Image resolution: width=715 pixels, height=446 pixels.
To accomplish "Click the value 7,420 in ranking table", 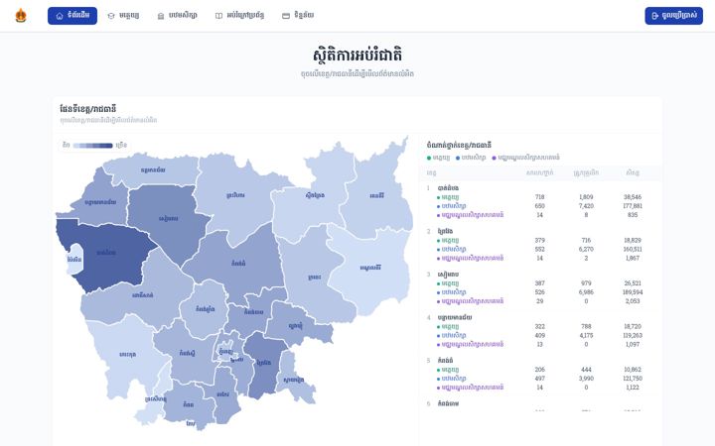I will (x=586, y=206).
